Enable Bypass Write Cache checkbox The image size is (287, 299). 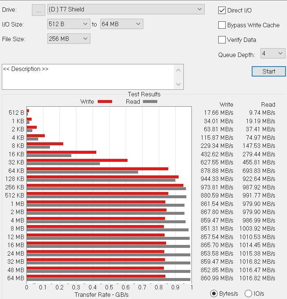pos(222,25)
